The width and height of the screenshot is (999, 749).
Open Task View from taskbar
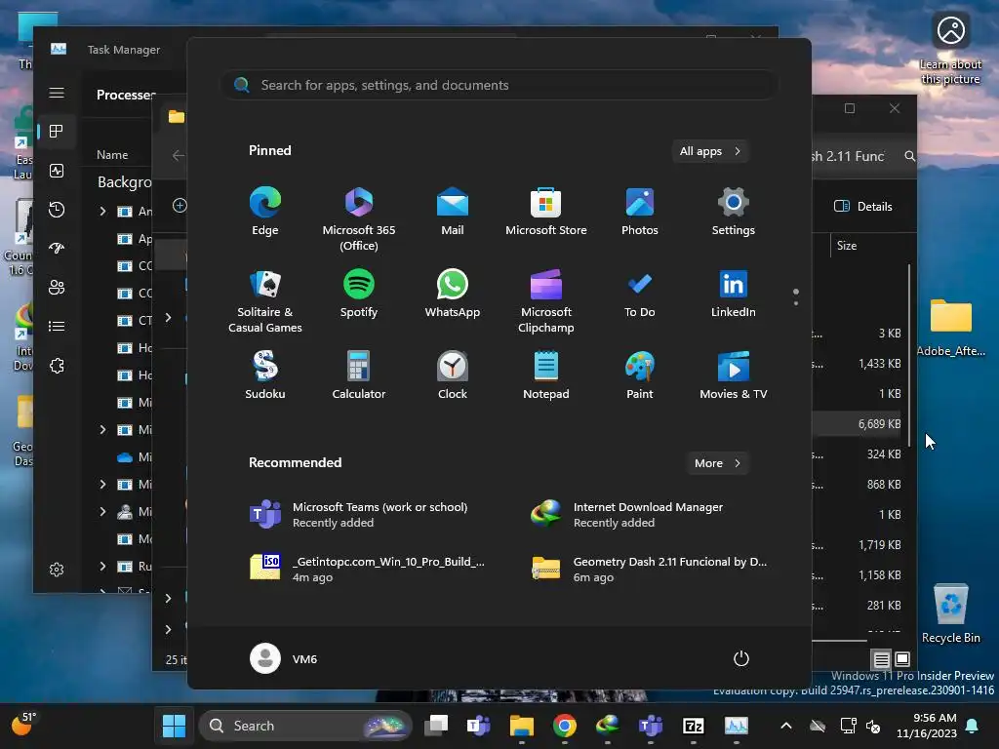tap(436, 726)
